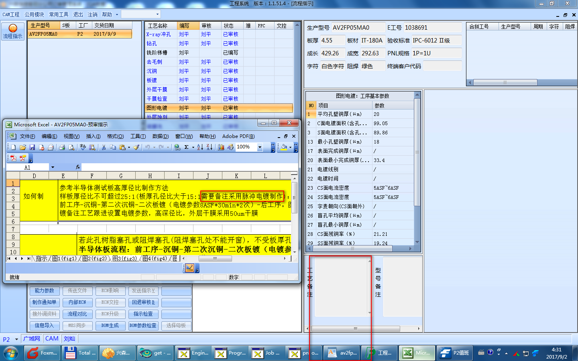The height and width of the screenshot is (361, 578).
Task: Click the 指示检查 button
Action: coord(143,314)
